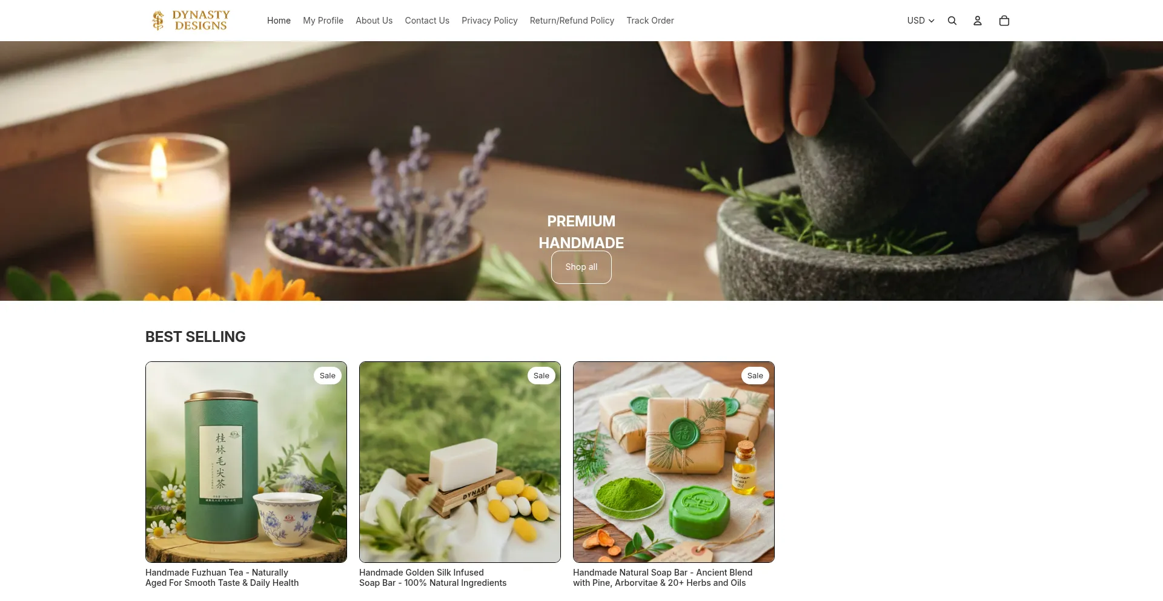Open the shopping bag cart icon

pyautogui.click(x=1004, y=21)
